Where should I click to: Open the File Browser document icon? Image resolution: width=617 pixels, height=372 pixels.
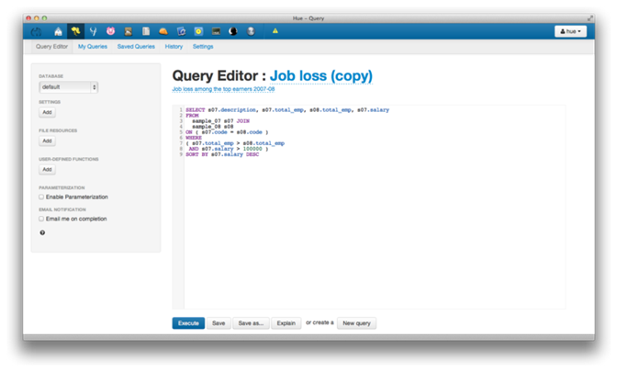[145, 31]
